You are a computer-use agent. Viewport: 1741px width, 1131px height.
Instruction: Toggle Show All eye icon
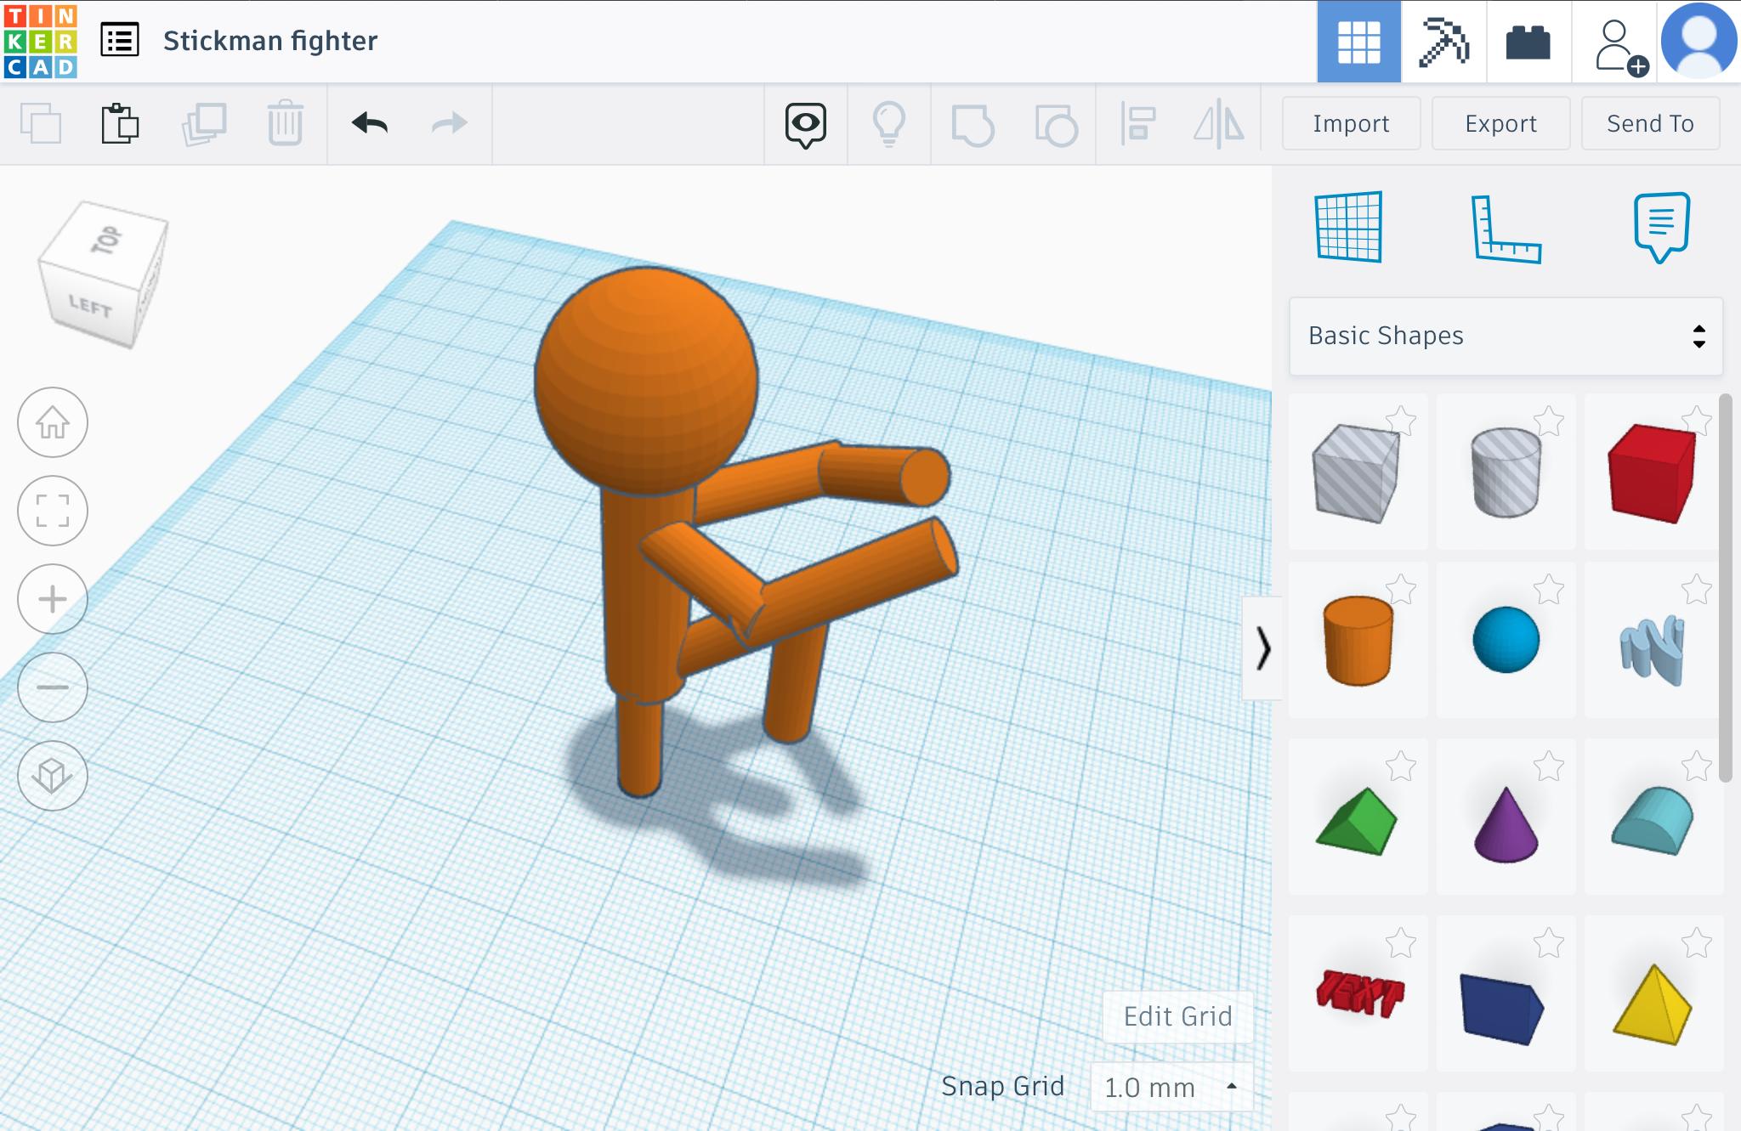point(805,124)
